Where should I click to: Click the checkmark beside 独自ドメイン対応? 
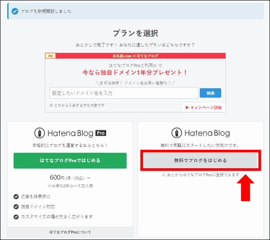[x=16, y=207]
